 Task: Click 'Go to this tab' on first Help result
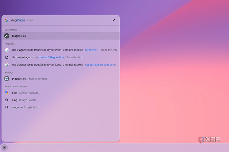(109, 50)
